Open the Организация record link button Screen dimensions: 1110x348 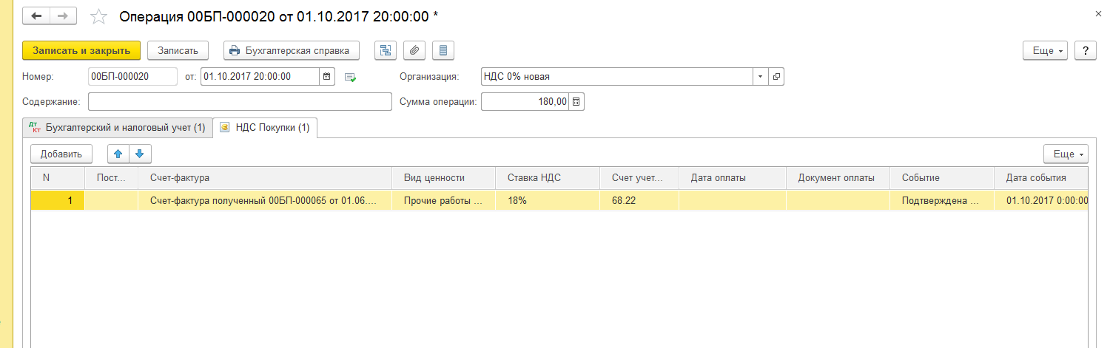pos(776,76)
